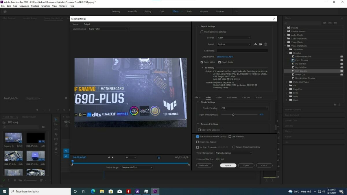Click the Target Bitrate slider handle
Viewport: 347px width, 195px height.
[x=233, y=115]
